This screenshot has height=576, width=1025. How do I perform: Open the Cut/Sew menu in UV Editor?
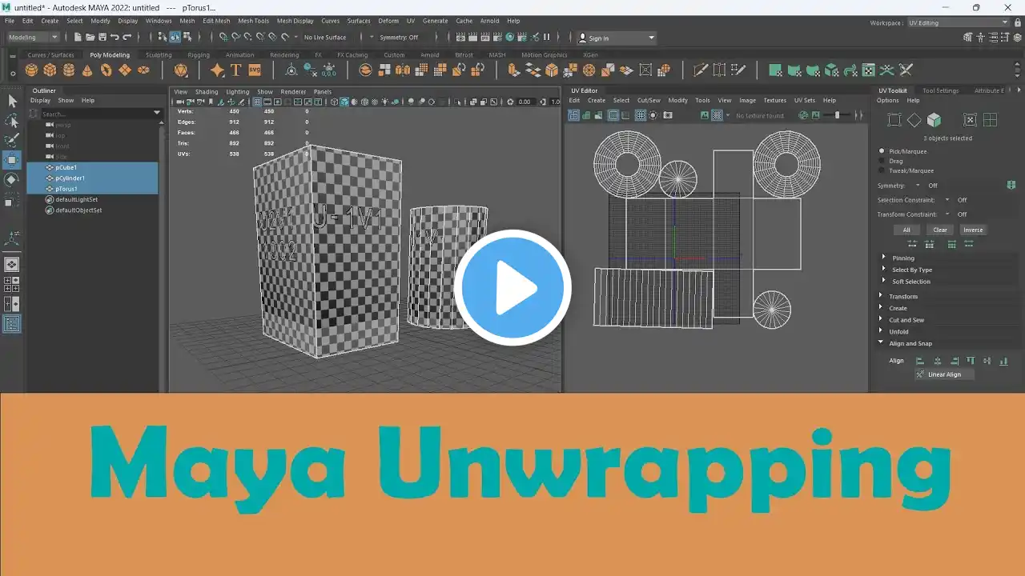tap(649, 100)
